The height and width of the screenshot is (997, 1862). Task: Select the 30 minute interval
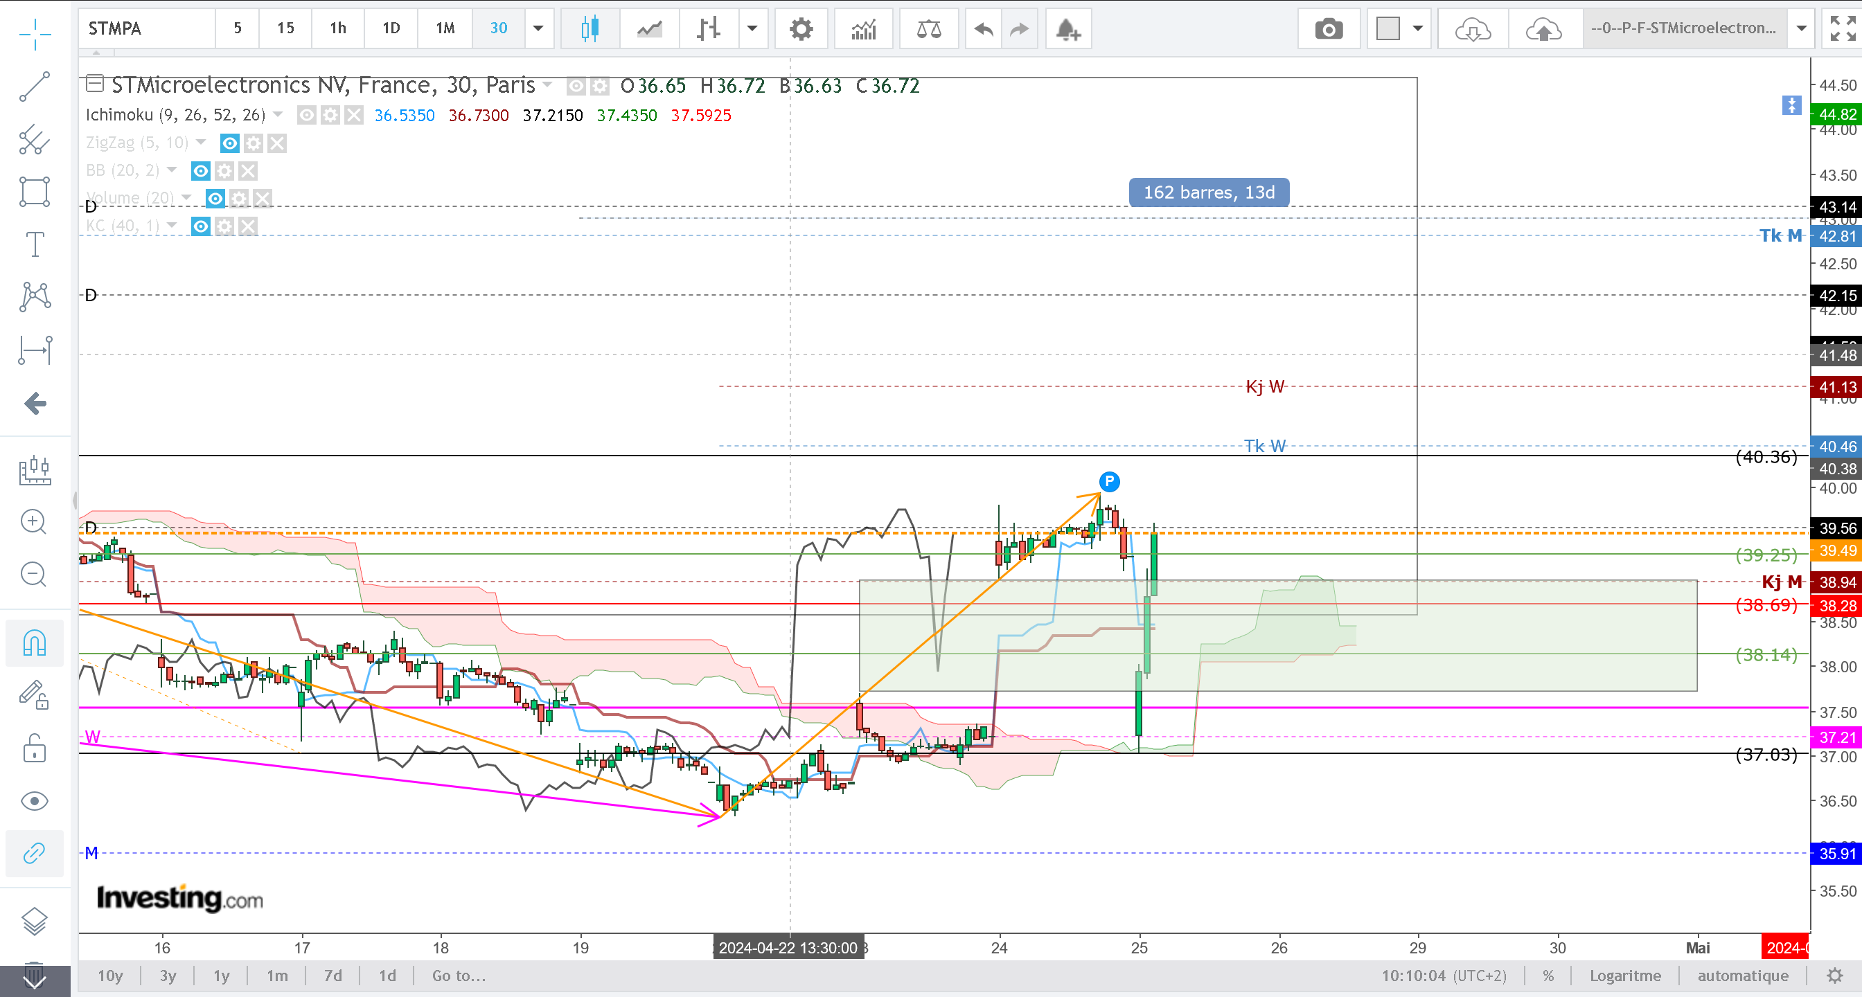coord(499,29)
